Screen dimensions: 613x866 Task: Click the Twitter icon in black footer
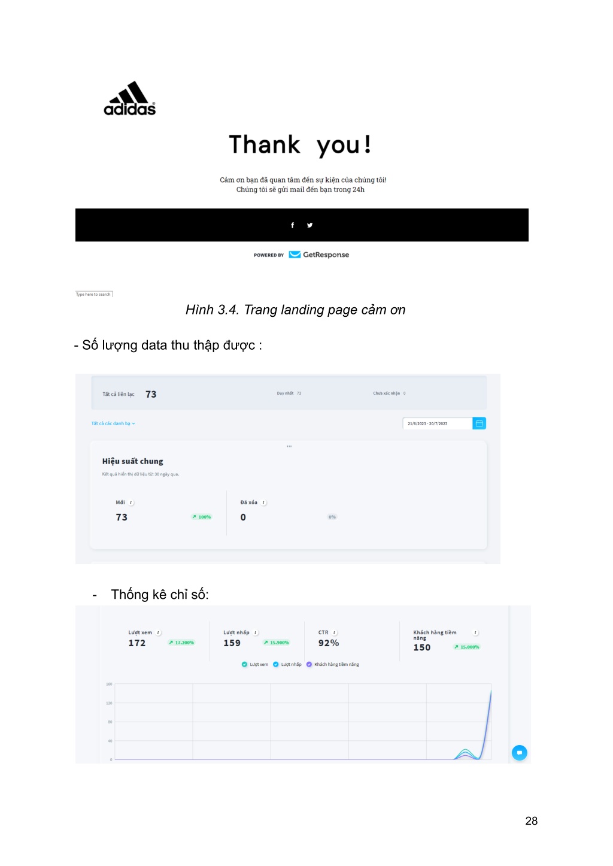(x=309, y=225)
